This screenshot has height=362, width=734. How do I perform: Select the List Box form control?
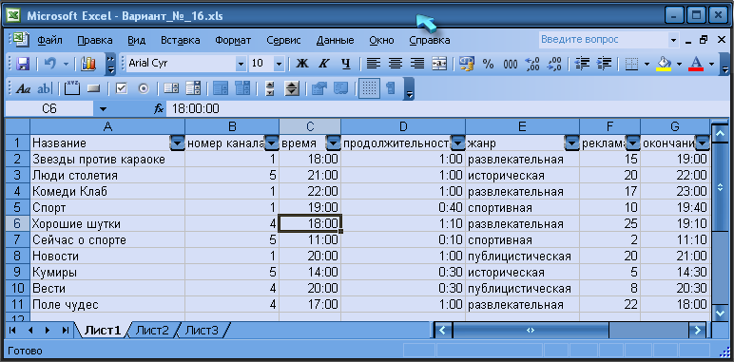click(171, 88)
